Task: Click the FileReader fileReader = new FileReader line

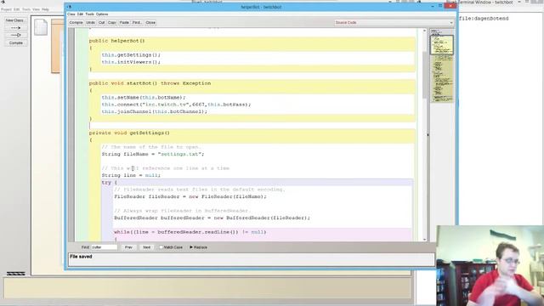Action: pos(190,196)
